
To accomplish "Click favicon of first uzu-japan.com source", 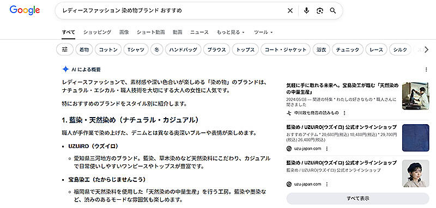I will (289, 149).
